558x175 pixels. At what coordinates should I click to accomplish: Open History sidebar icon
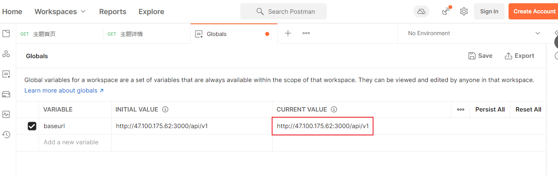click(x=6, y=135)
